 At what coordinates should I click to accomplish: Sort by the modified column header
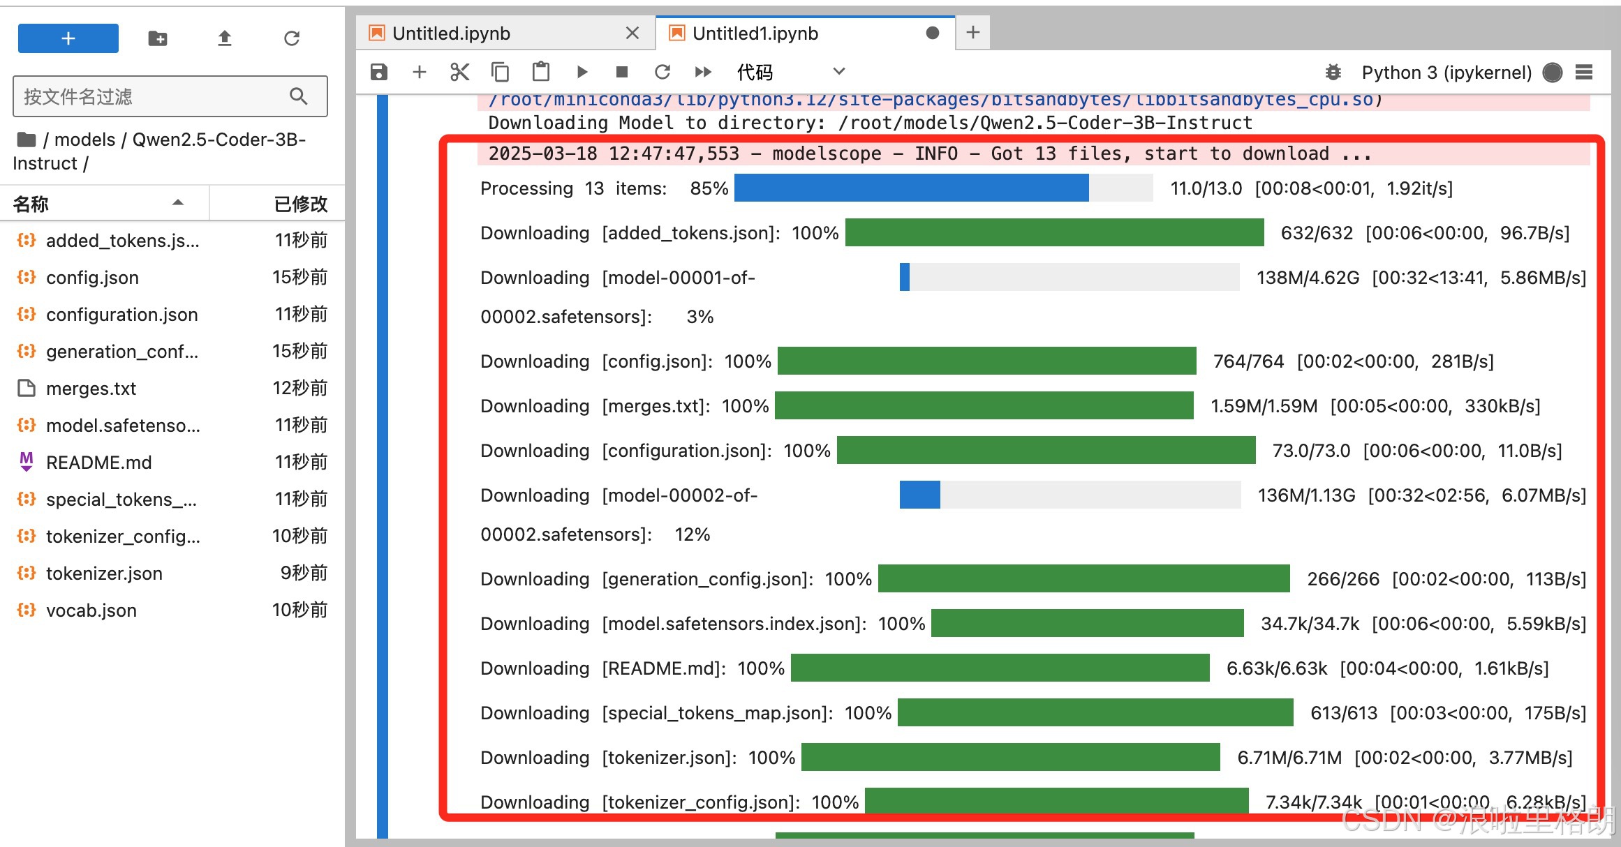(300, 204)
